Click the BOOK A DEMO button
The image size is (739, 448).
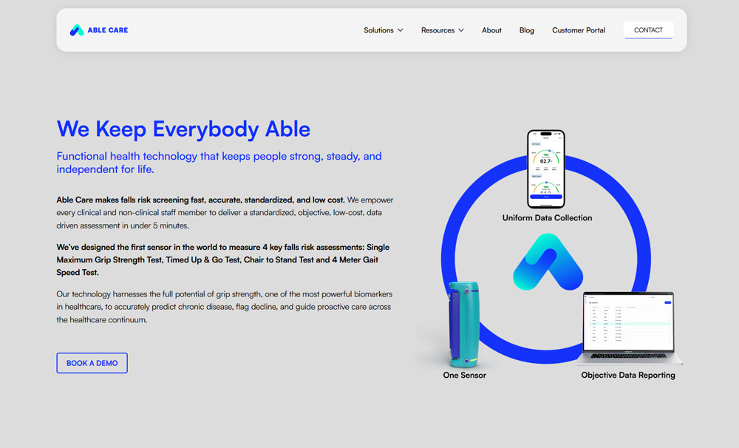coord(92,363)
